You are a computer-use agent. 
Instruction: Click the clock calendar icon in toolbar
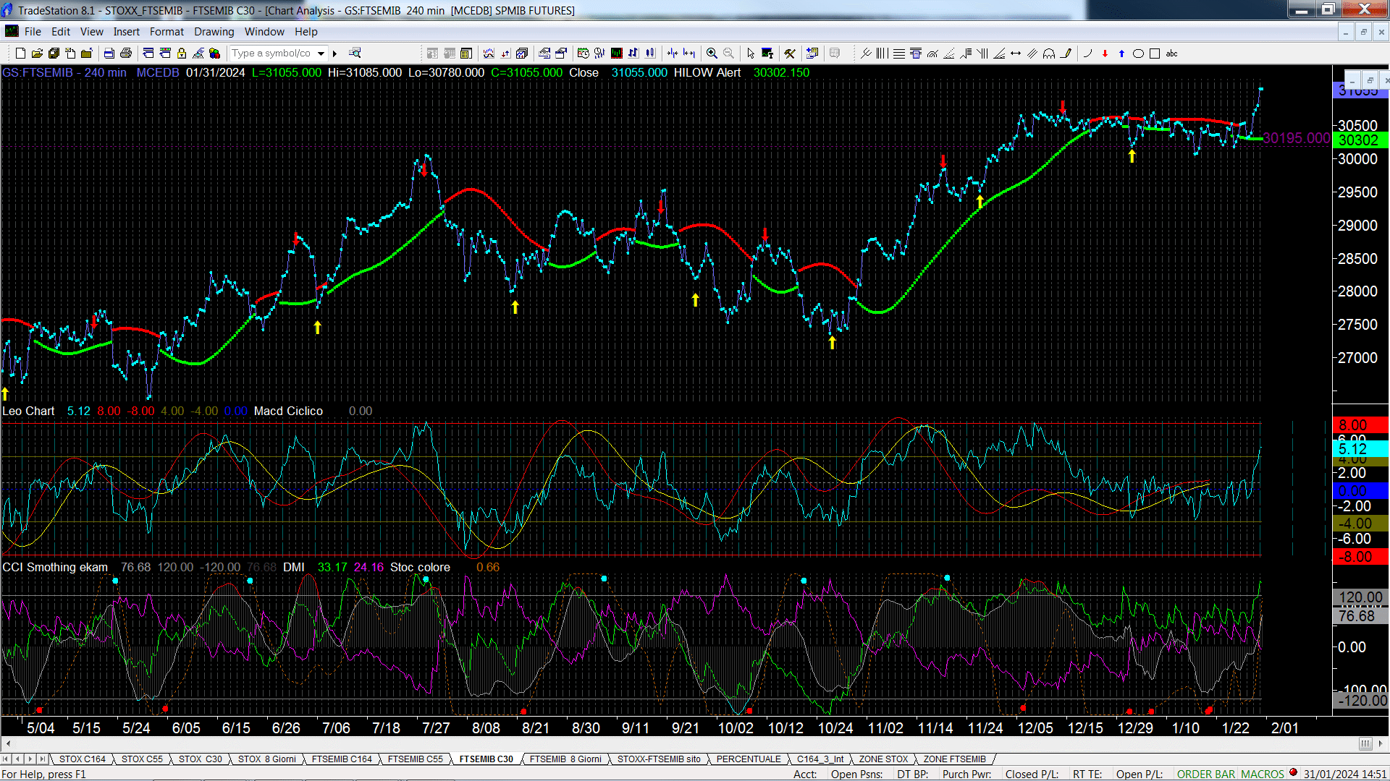[583, 54]
